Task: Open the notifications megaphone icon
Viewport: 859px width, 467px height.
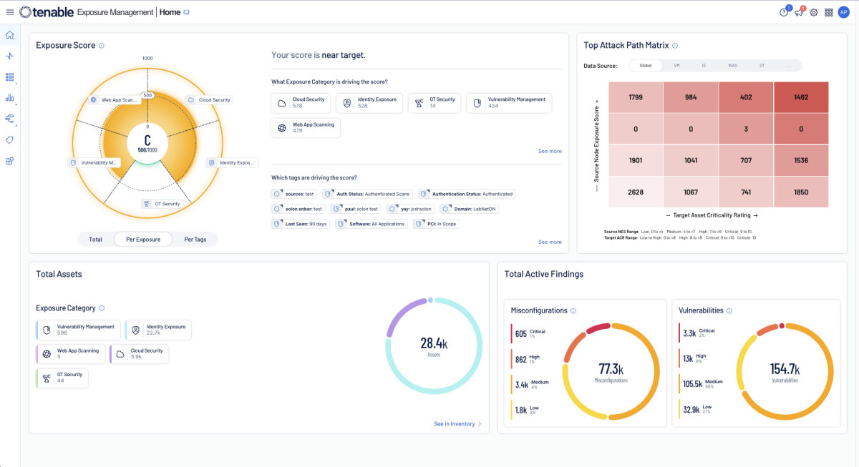Action: 797,12
